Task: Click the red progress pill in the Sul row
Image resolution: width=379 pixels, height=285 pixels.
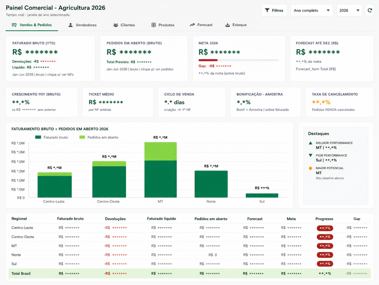Action: [x=325, y=264]
